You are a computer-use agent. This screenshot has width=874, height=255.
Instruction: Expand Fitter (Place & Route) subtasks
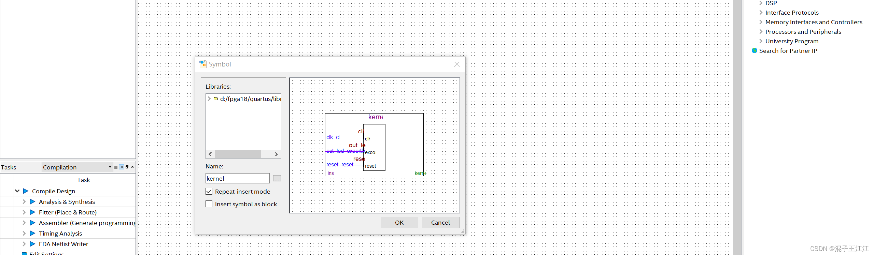[x=24, y=212]
